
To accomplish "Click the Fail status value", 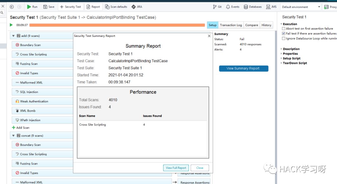I will tap(242, 39).
